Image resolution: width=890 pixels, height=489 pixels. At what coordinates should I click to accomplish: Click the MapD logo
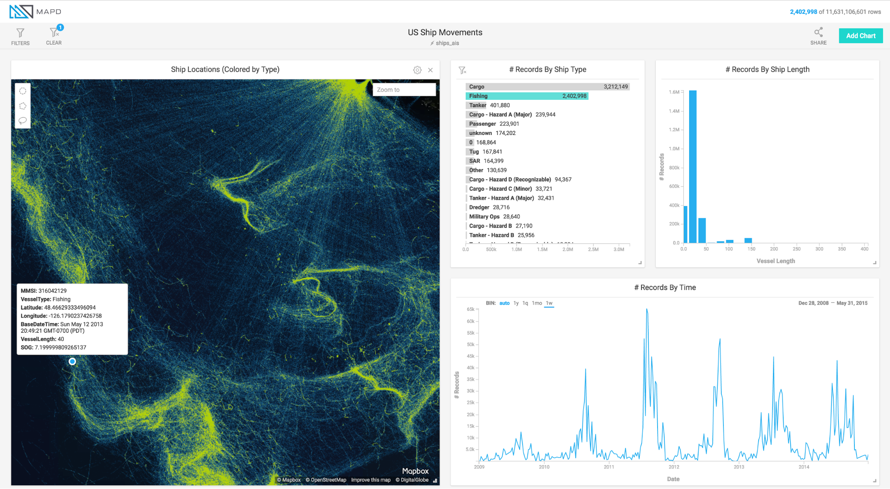35,12
